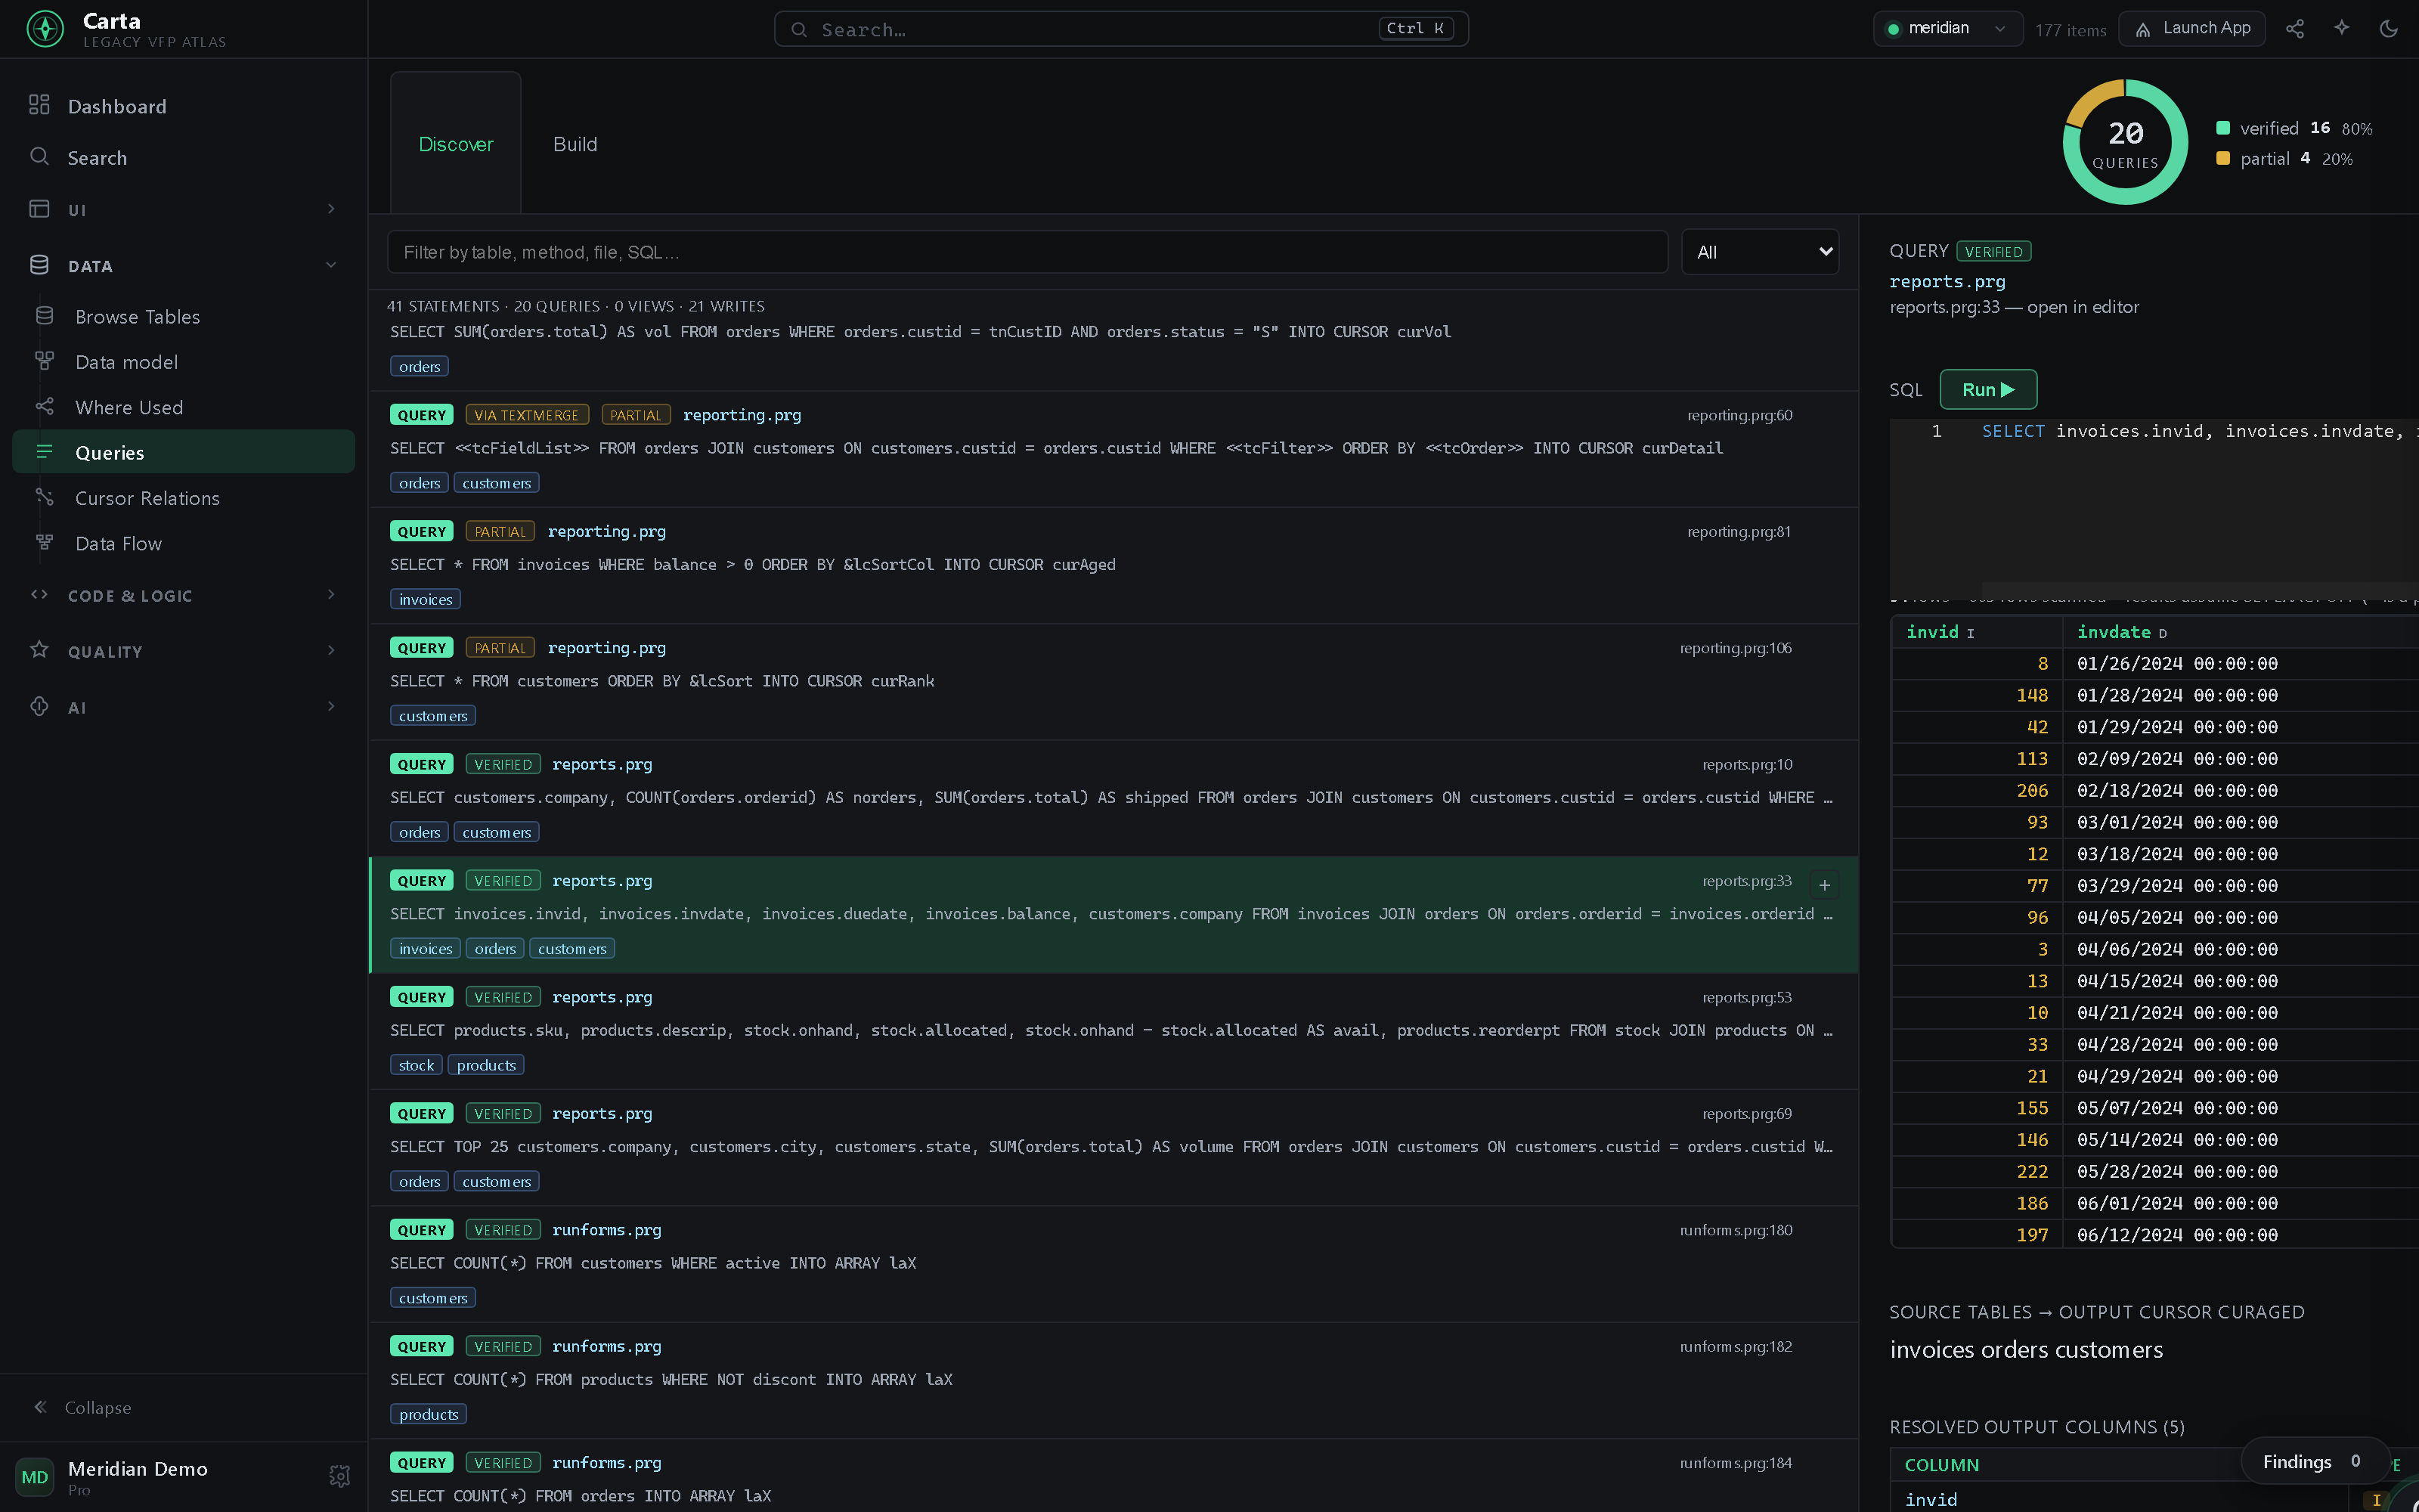Click the VIA TEXTMERGE badge
This screenshot has height=1512, width=2419.
(x=526, y=415)
